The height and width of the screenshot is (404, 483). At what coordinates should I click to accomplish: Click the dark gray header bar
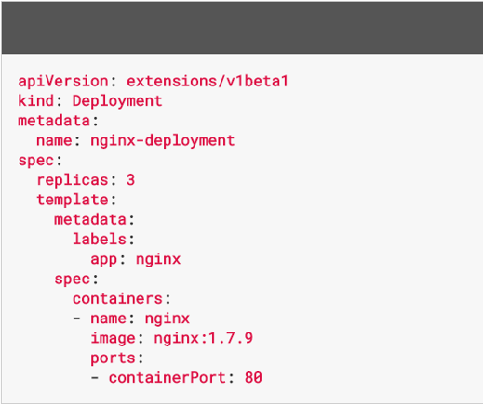pyautogui.click(x=242, y=28)
